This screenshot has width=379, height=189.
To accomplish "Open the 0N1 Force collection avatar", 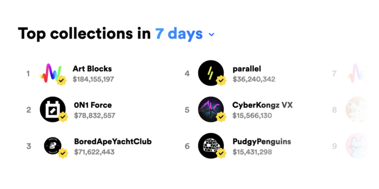I will [53, 110].
